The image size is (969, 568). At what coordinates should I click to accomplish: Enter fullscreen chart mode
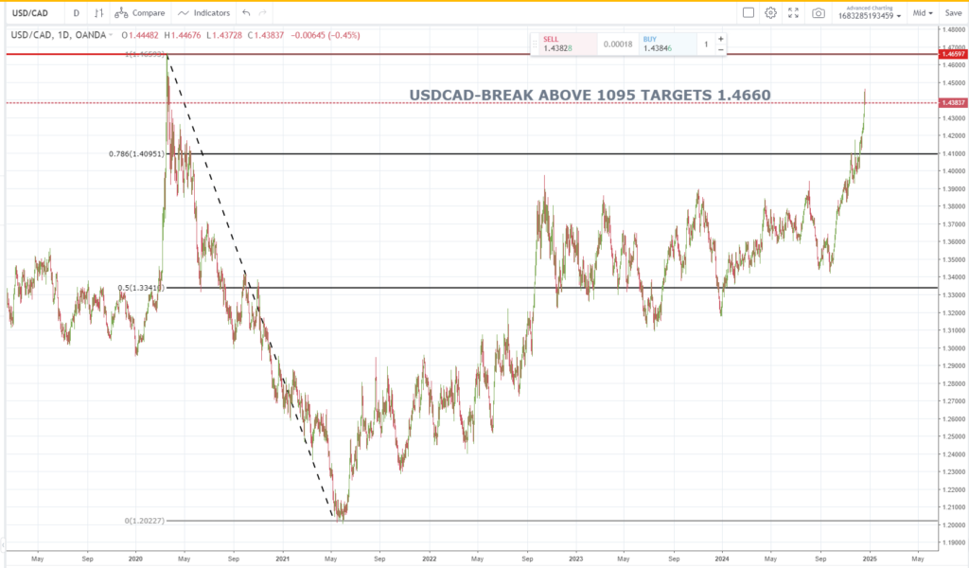point(793,13)
